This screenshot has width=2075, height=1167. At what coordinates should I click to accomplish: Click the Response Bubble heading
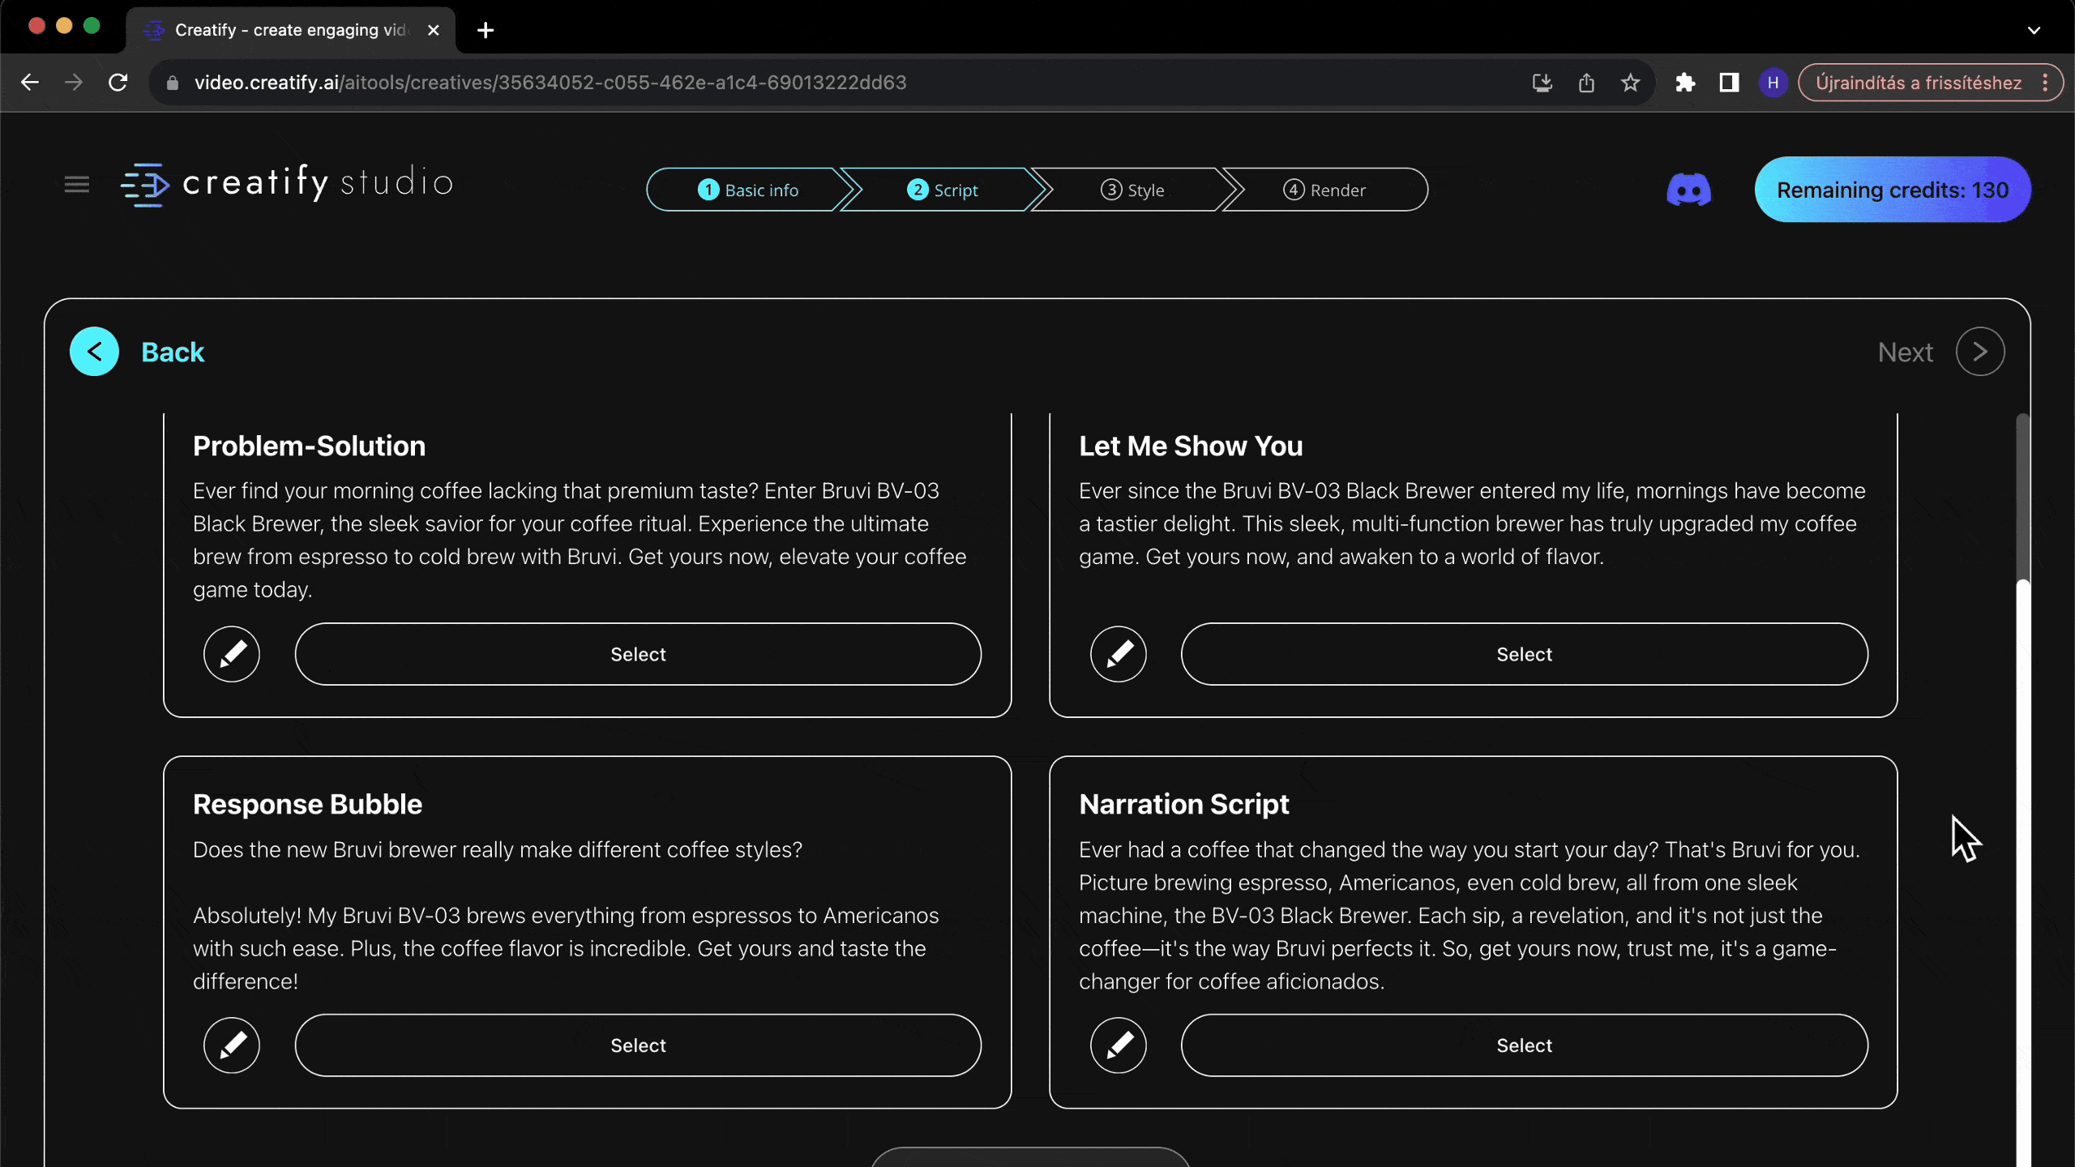point(307,804)
